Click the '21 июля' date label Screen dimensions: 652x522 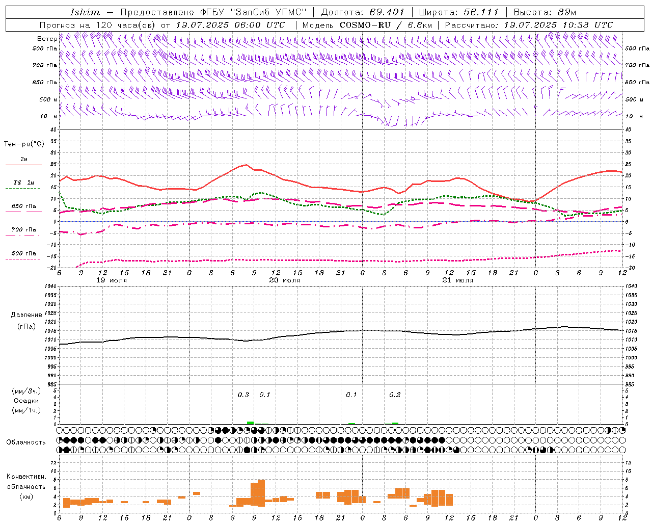[x=458, y=280]
